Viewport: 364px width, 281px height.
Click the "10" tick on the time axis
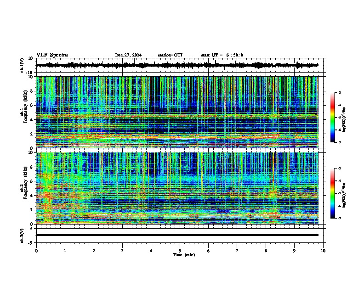click(x=323, y=251)
